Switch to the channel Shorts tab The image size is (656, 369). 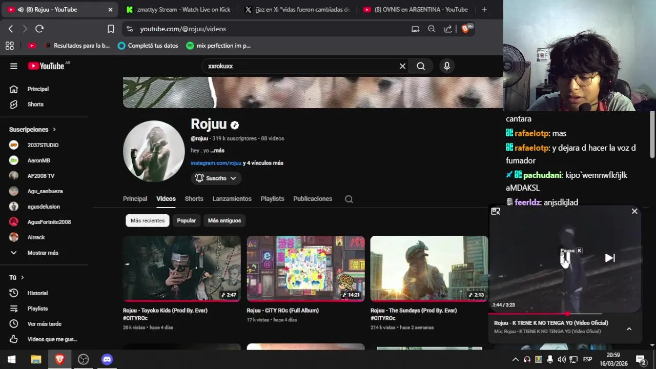194,199
